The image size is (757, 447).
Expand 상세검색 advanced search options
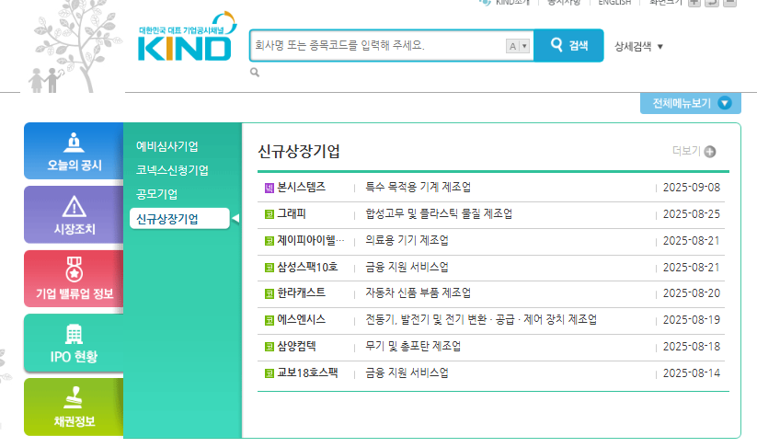click(638, 46)
